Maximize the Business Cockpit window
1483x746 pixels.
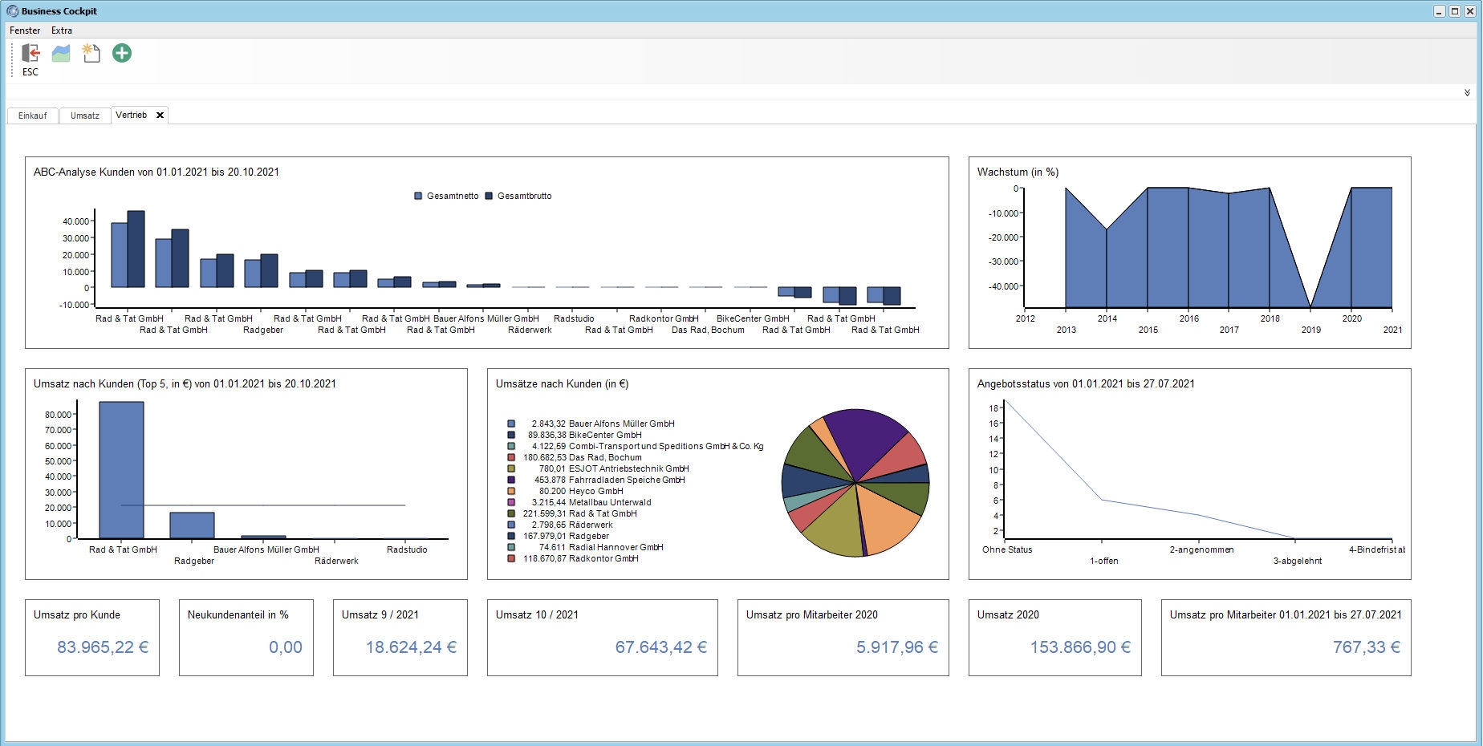click(x=1454, y=11)
